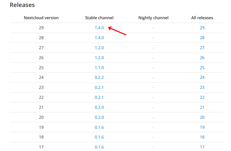Open the All releases link for 24
Viewport: 231px width, 151px height.
(x=202, y=77)
